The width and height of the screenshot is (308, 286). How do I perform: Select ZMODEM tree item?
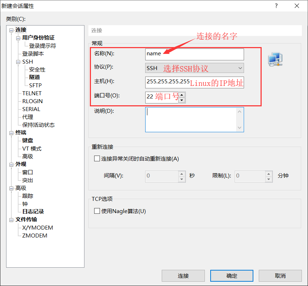pos(35,235)
